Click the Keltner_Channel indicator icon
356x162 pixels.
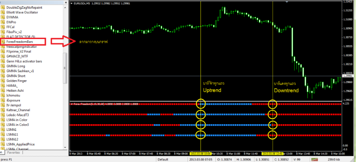[x=3, y=110]
